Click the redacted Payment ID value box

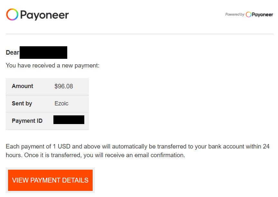69,120
